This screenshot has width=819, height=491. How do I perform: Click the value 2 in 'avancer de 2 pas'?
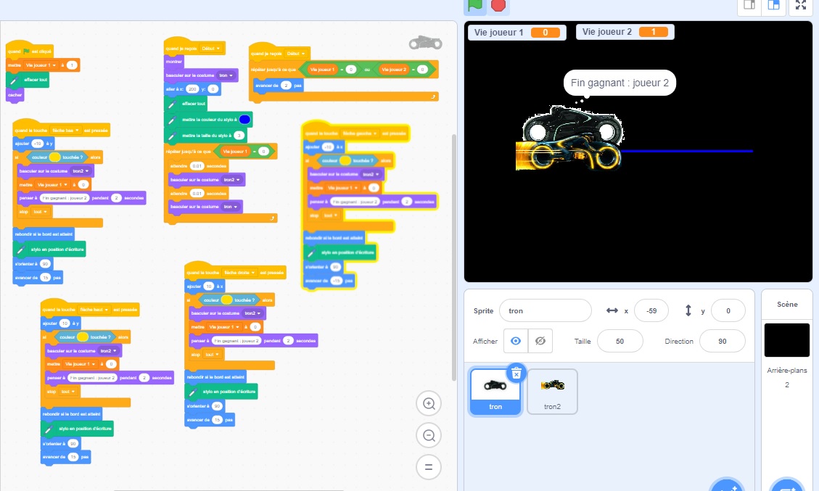point(286,85)
